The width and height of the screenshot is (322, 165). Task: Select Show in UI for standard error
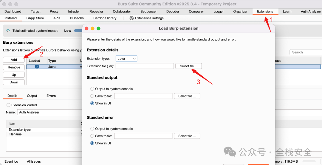tap(92, 143)
